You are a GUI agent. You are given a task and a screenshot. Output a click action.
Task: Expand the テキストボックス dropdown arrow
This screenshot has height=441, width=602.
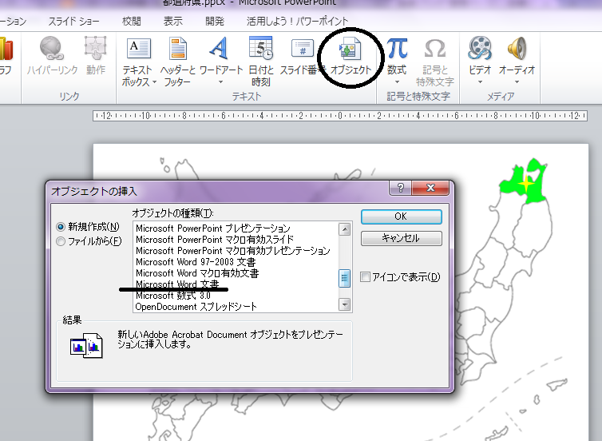154,81
